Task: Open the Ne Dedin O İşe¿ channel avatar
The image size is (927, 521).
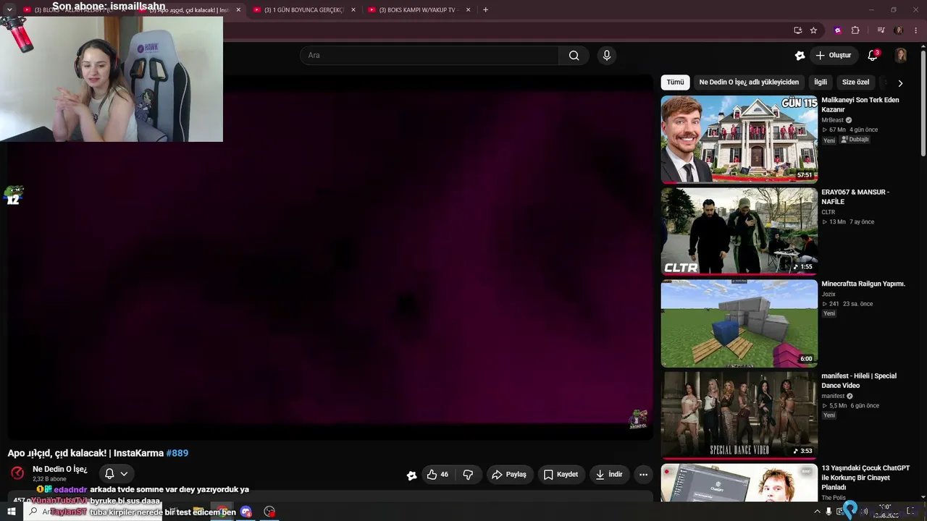Action: 17,473
